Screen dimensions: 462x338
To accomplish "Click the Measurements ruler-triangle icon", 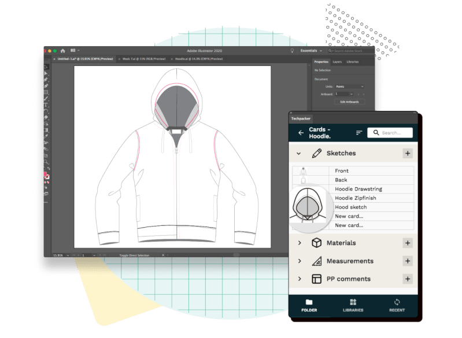I will (x=317, y=261).
